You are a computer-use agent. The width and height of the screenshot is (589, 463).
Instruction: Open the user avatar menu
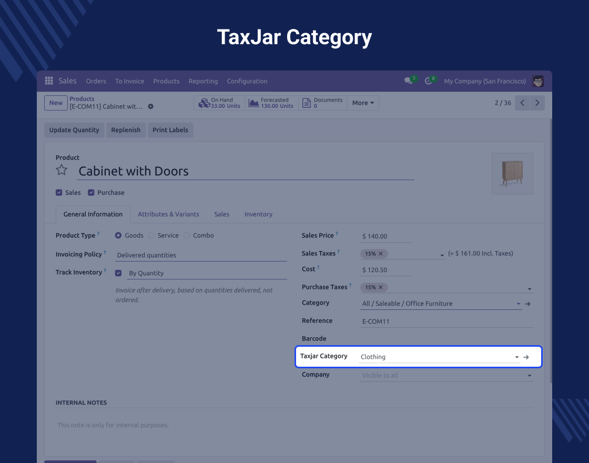[538, 81]
